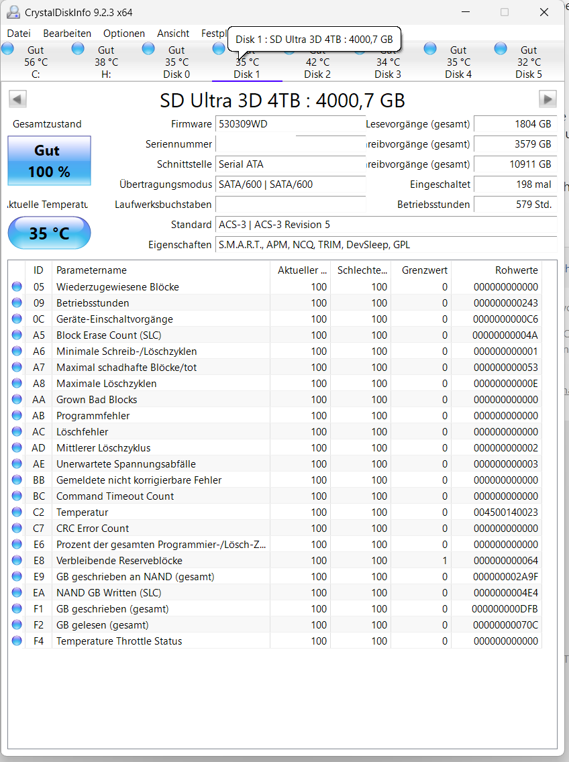Click status orb for Command Timeout Count row
Screen dimensions: 569x762
click(17, 496)
